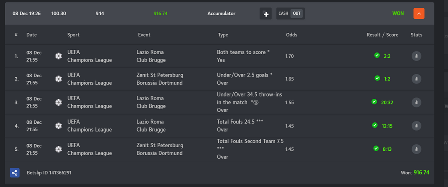Click the Date column header

click(31, 35)
